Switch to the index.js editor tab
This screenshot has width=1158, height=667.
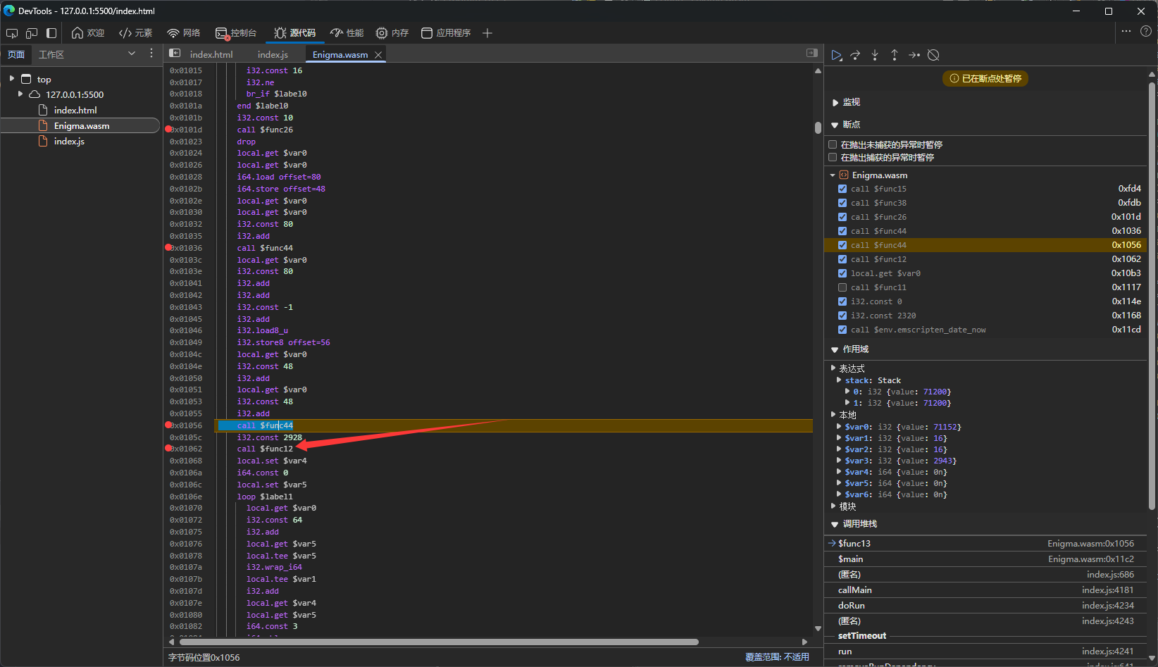click(273, 54)
